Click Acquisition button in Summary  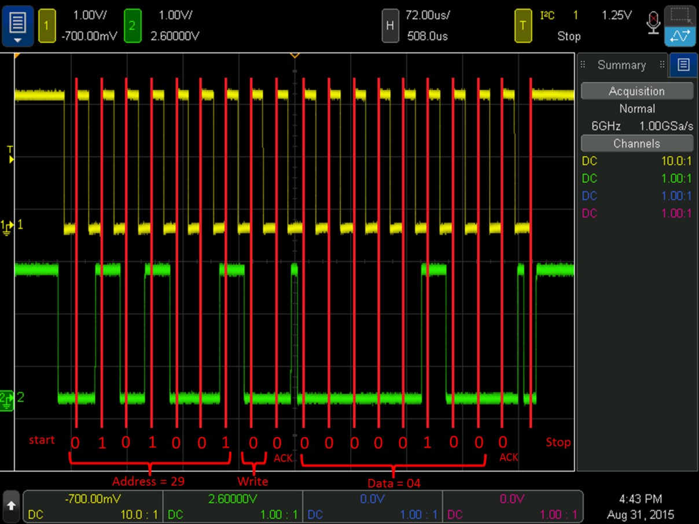pos(637,91)
